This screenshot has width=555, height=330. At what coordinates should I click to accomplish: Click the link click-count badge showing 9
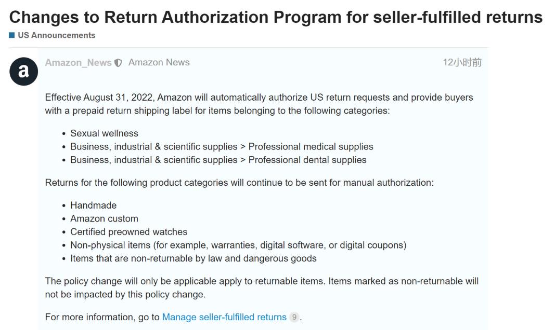coord(294,317)
